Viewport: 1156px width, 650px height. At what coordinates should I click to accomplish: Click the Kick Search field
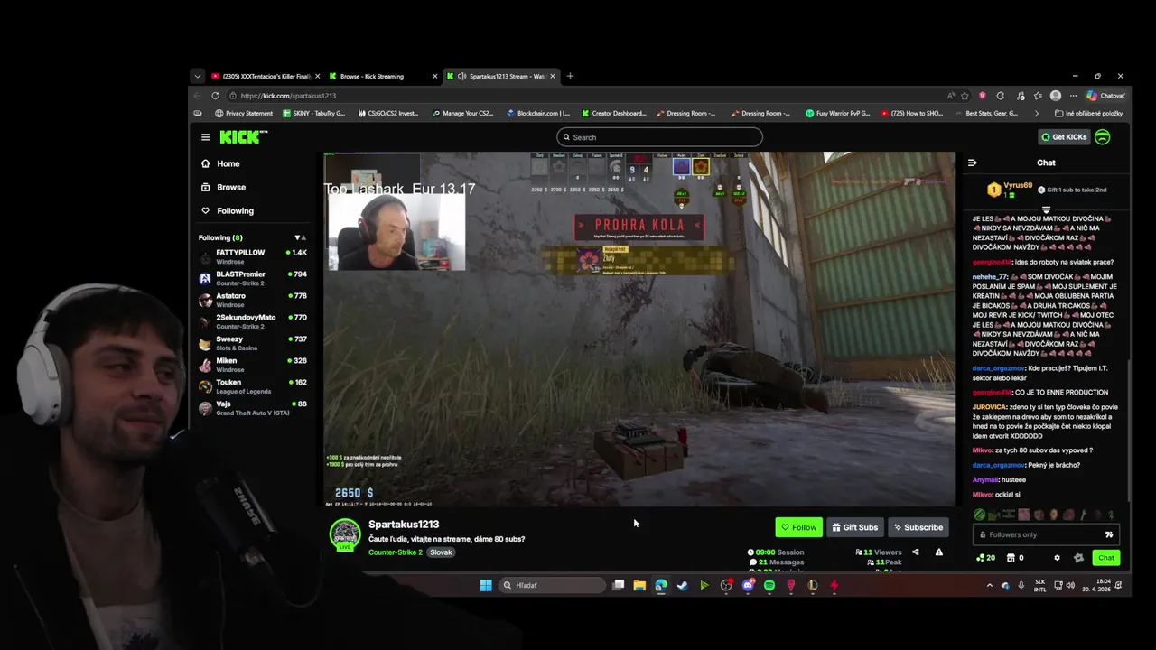[x=659, y=137]
